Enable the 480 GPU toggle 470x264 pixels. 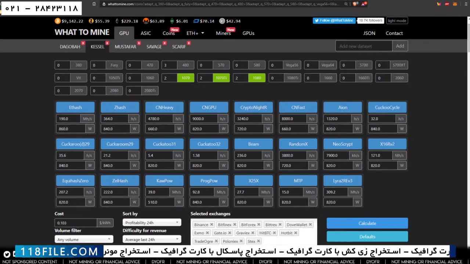click(185, 65)
